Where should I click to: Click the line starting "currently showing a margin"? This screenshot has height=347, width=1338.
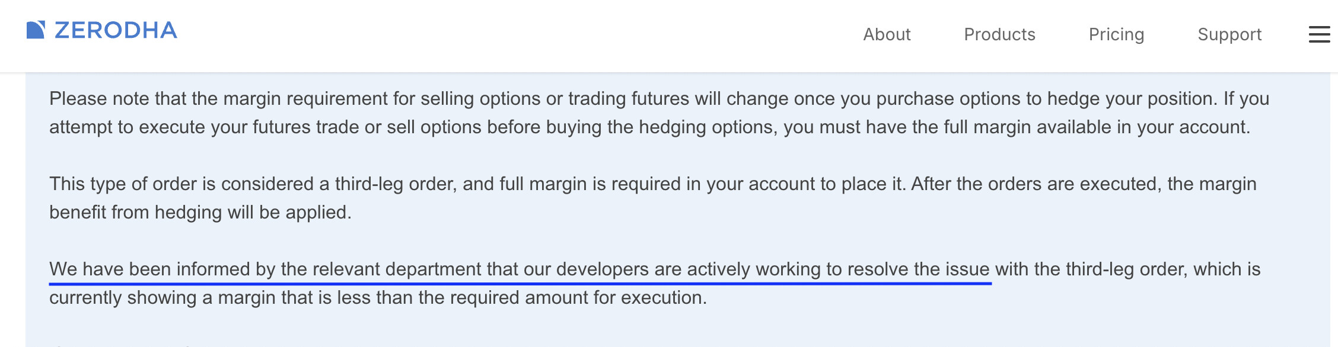pos(378,298)
